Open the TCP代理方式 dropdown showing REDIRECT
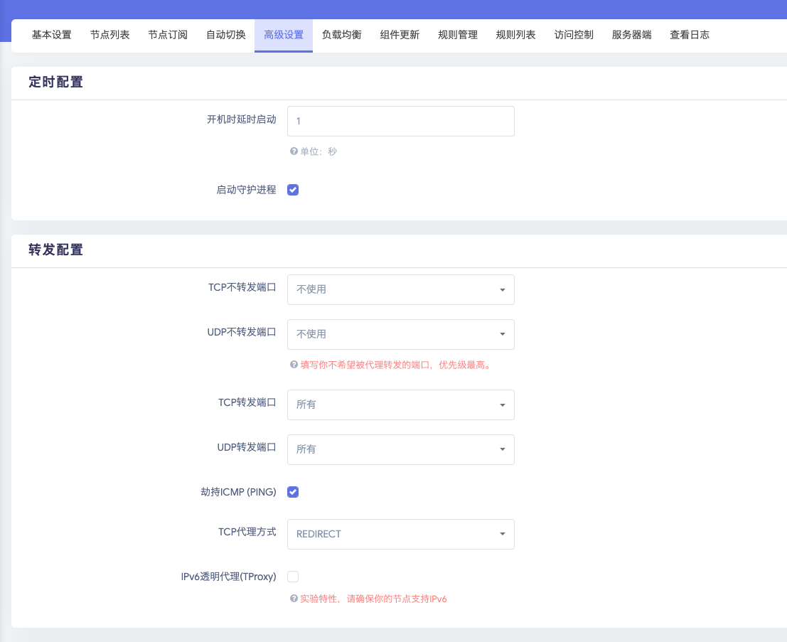787x642 pixels. click(x=400, y=534)
